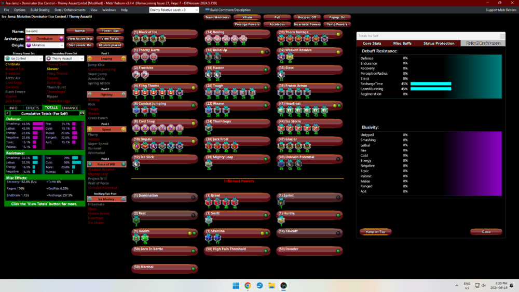
Task: Click the RechargeTime 45% resistance bar
Action: (x=431, y=84)
